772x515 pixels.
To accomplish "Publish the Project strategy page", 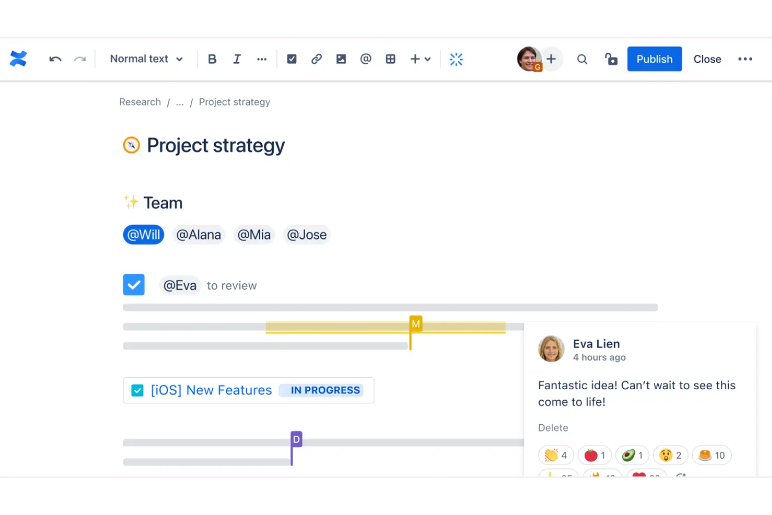I will click(x=654, y=58).
